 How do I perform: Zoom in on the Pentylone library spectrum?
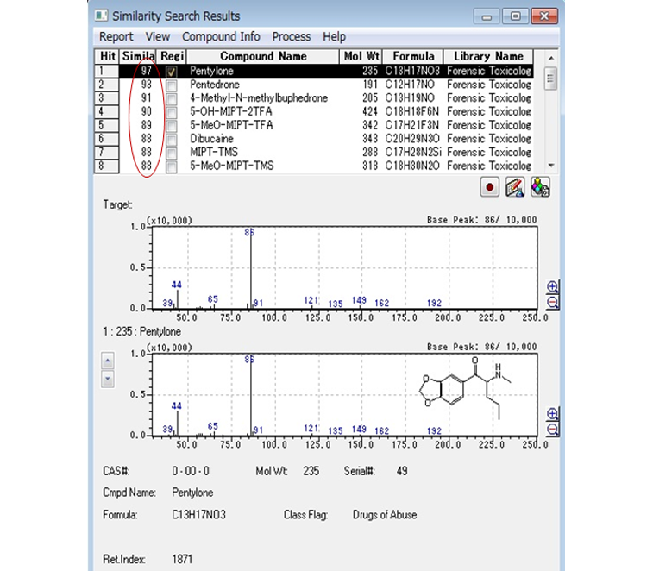[x=552, y=414]
